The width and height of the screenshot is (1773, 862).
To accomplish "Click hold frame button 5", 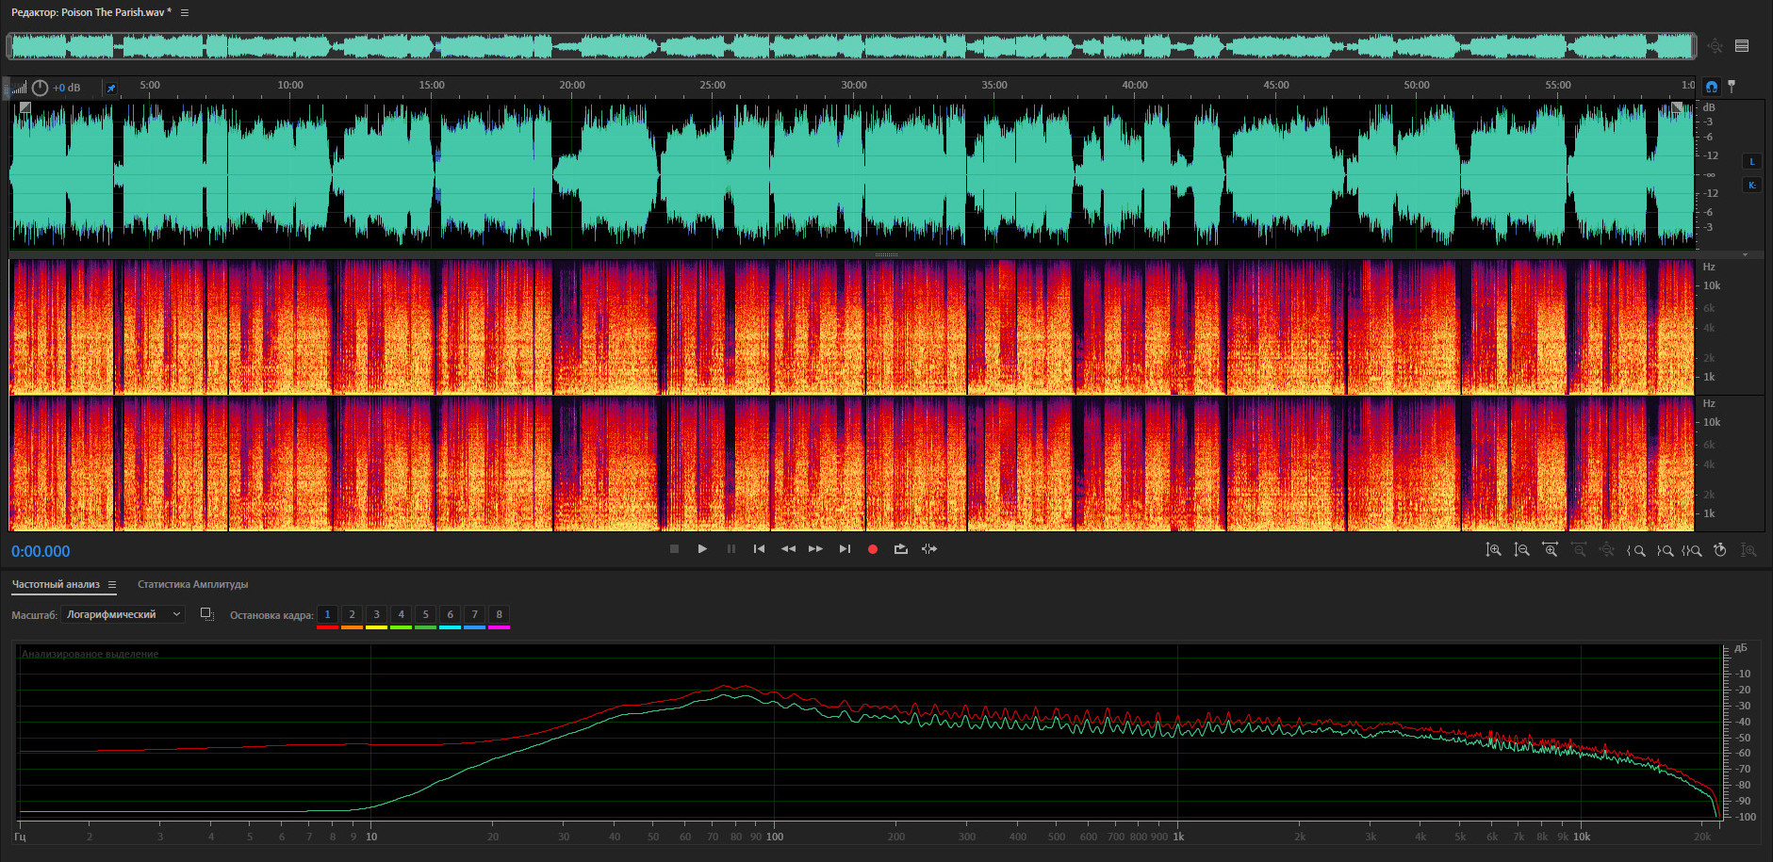I will click(426, 614).
